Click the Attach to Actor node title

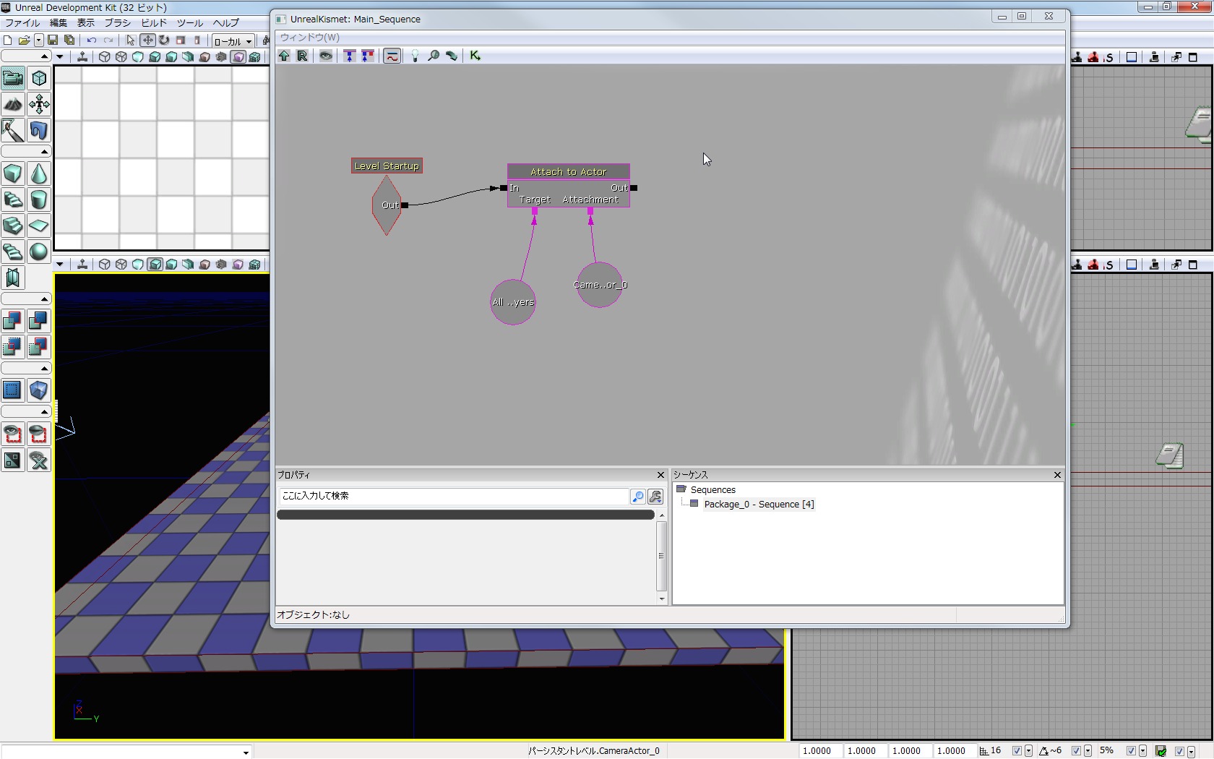pyautogui.click(x=568, y=172)
